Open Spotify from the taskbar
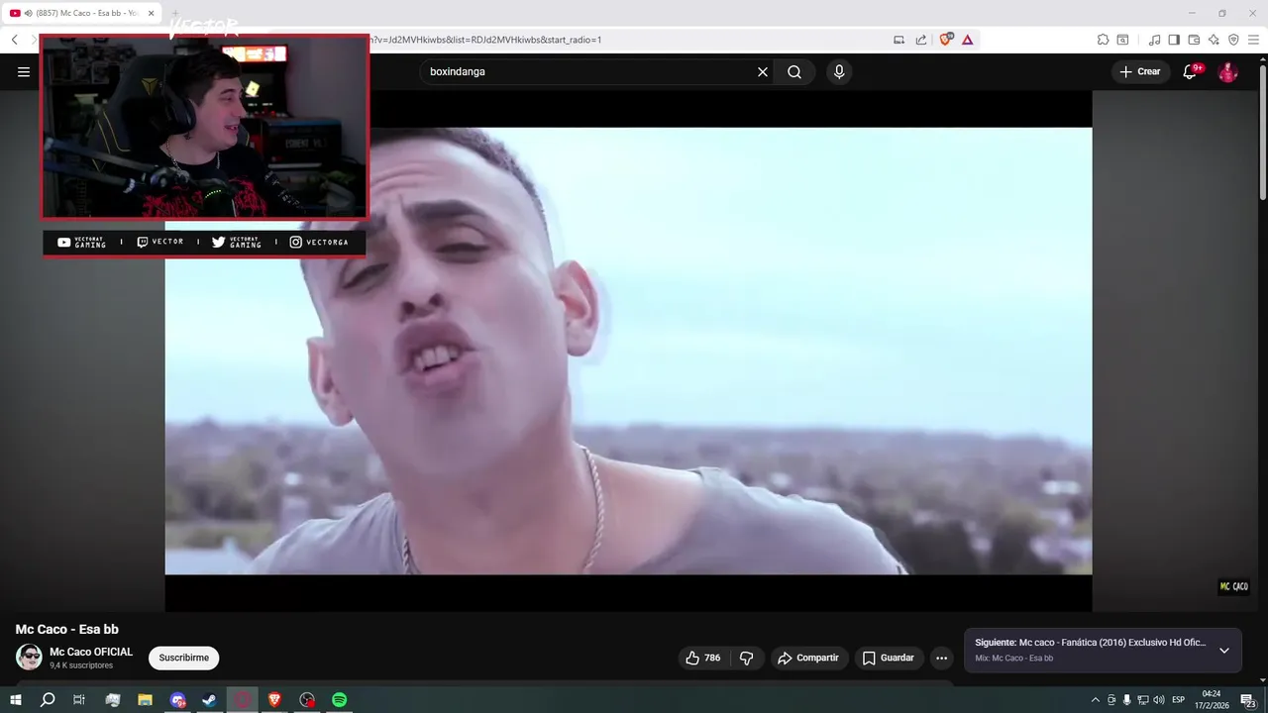The image size is (1268, 713). [x=339, y=700]
